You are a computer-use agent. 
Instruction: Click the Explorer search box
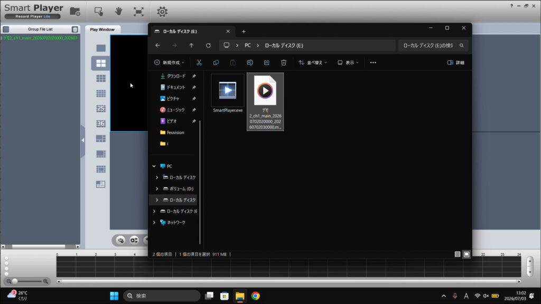pos(433,45)
